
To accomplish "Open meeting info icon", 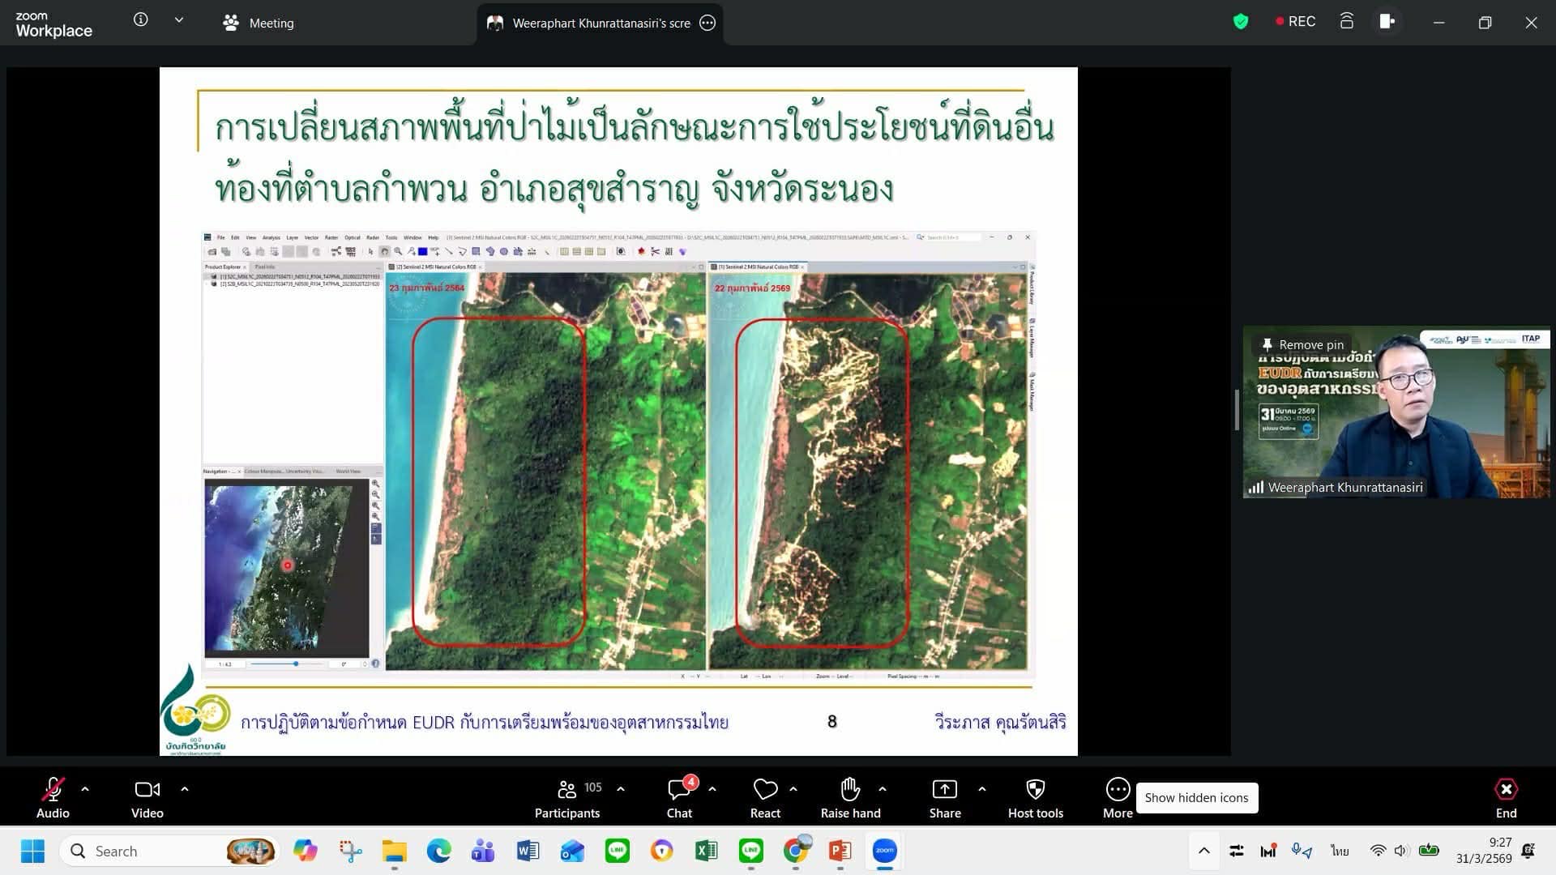I will [x=141, y=19].
